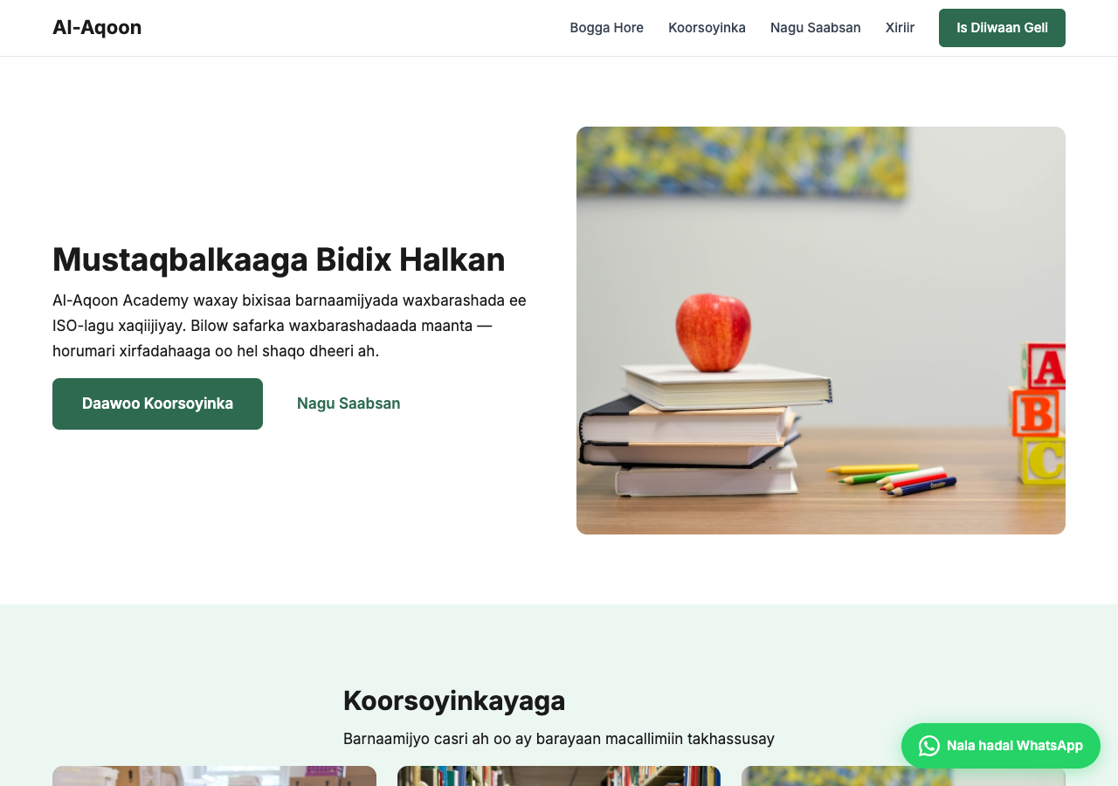Open the first course card thumbnail

(x=214, y=776)
